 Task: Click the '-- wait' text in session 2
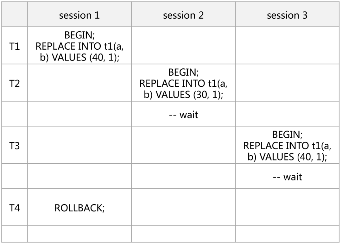[x=183, y=115]
